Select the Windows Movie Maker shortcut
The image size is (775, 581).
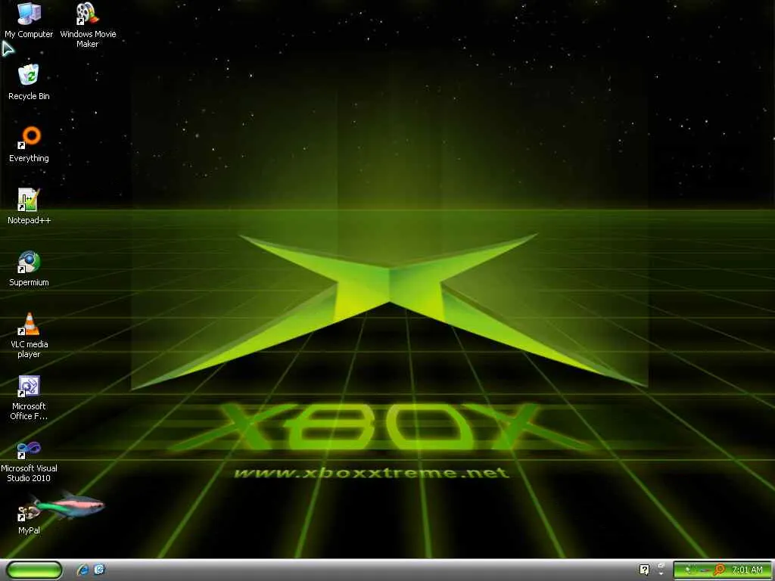point(88,25)
